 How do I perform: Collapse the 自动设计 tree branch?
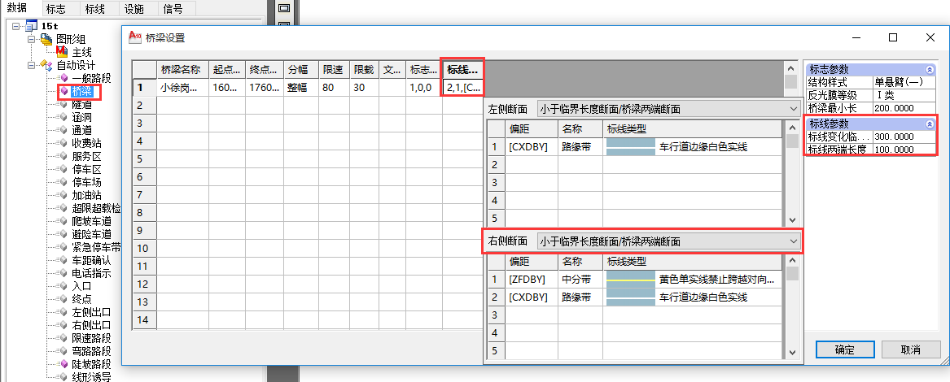[32, 65]
